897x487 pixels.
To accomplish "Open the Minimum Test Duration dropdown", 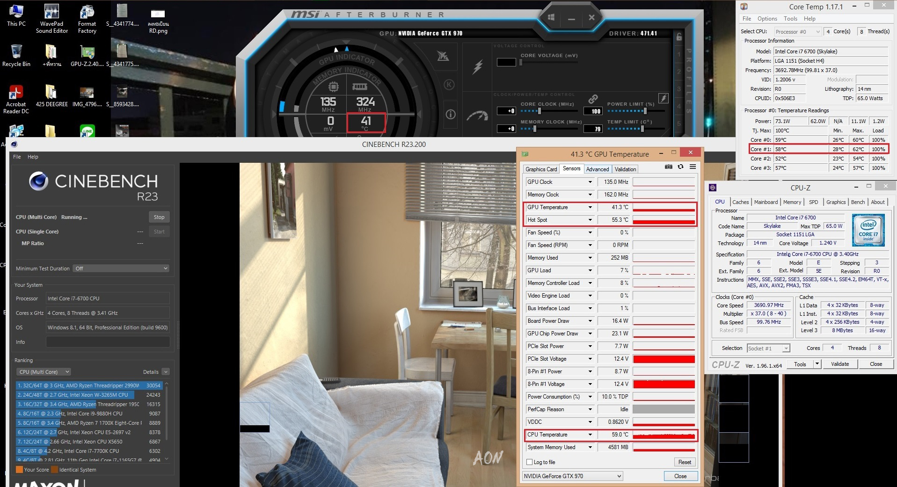I will (x=121, y=269).
